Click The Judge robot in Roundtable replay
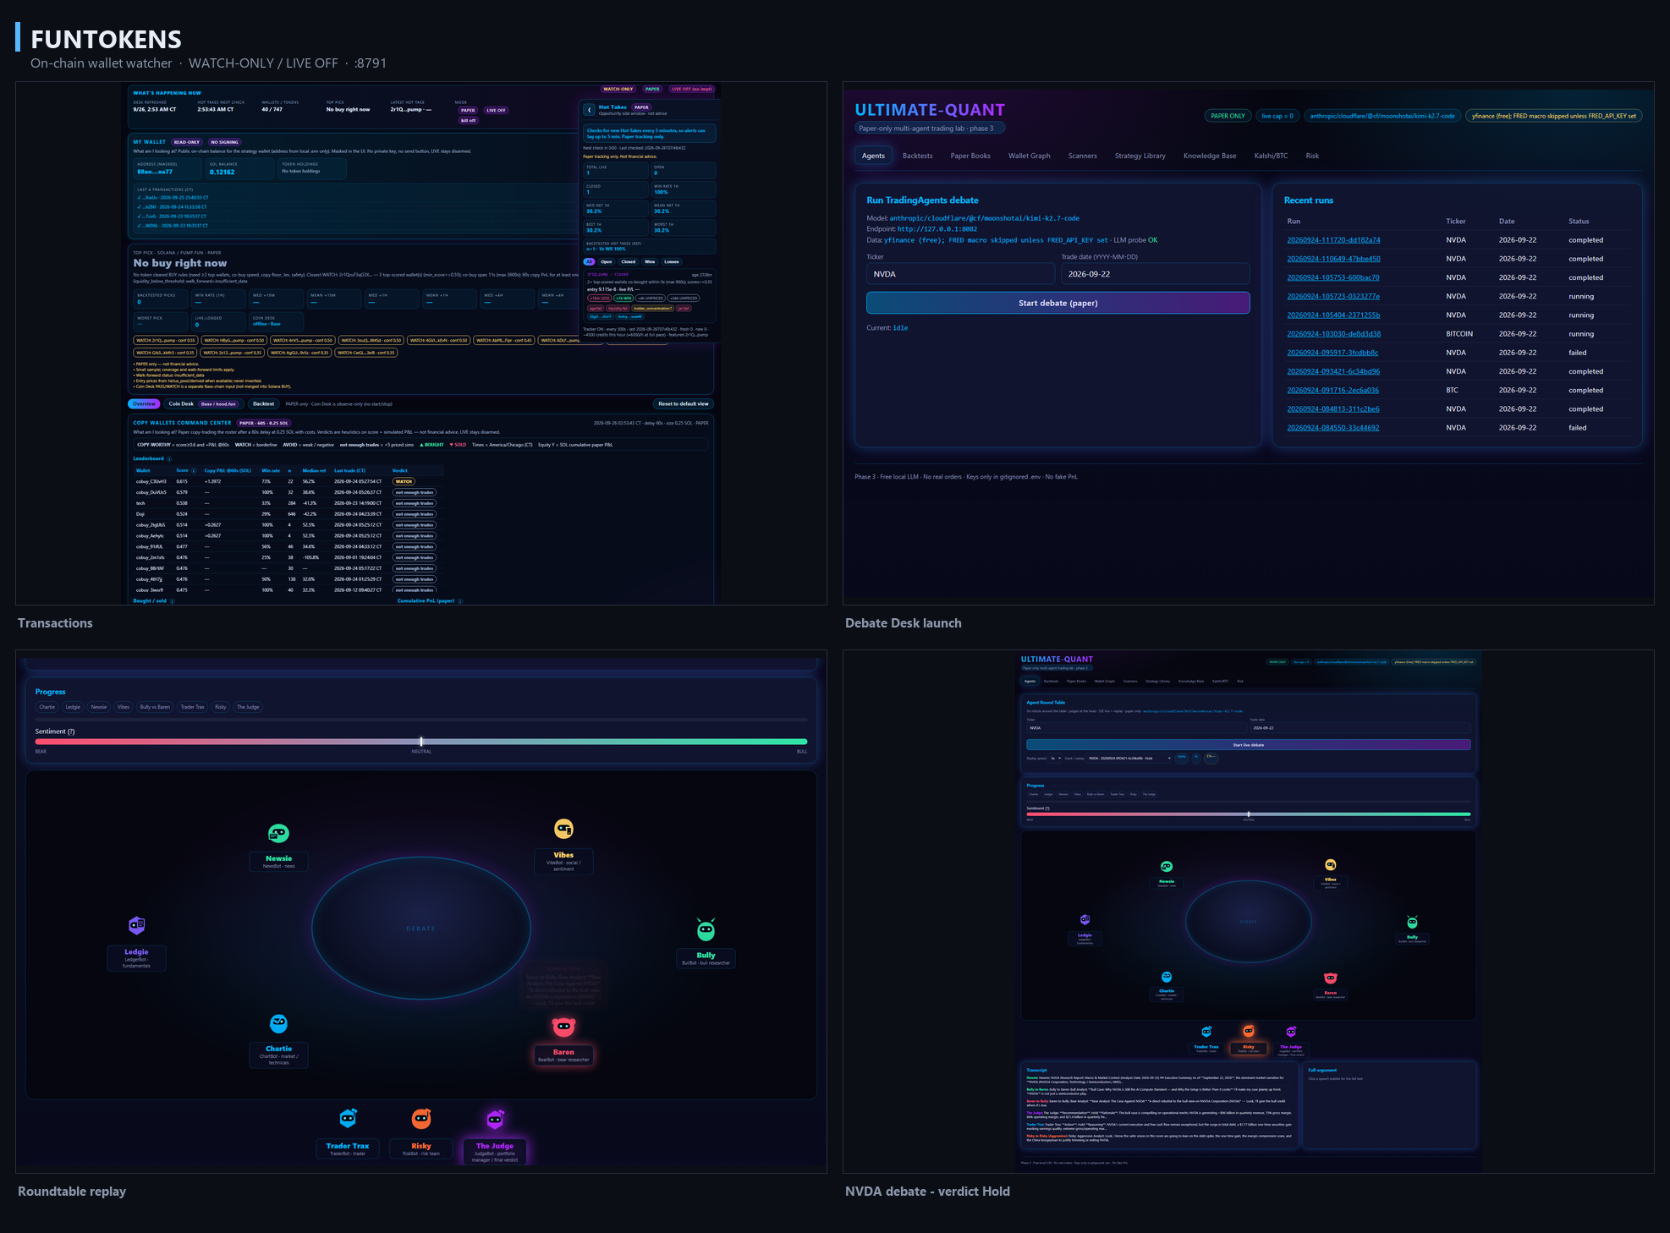Viewport: 1670px width, 1233px height. [495, 1119]
